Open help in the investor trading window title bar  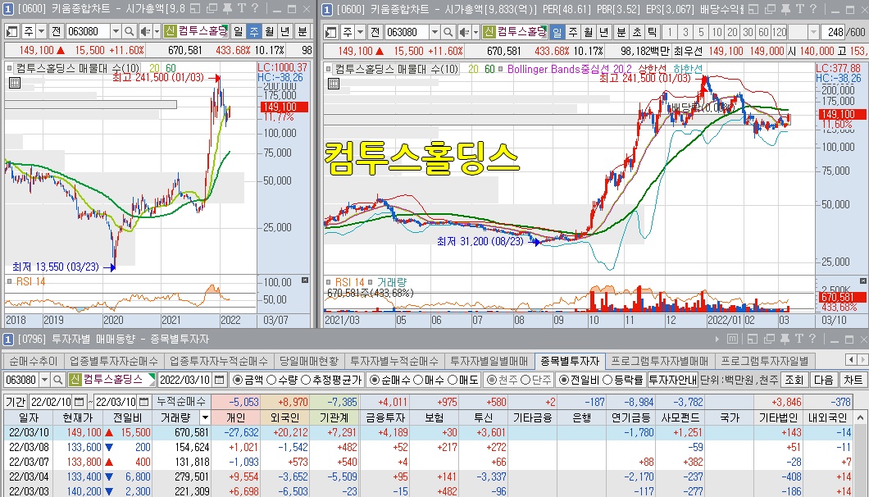[812, 339]
